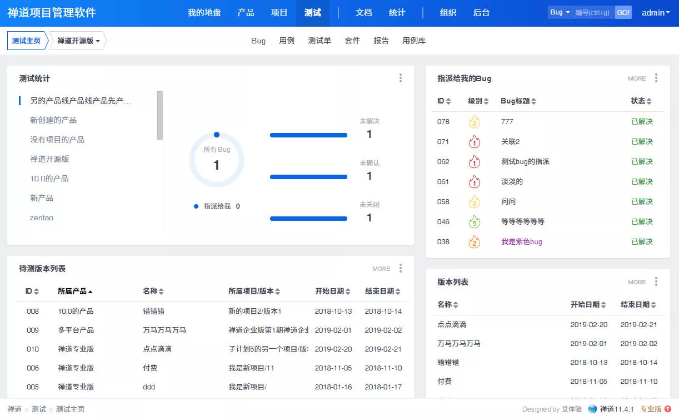The image size is (679, 420).
Task: Open the 测试统计 panel three-dot menu
Action: pyautogui.click(x=401, y=78)
